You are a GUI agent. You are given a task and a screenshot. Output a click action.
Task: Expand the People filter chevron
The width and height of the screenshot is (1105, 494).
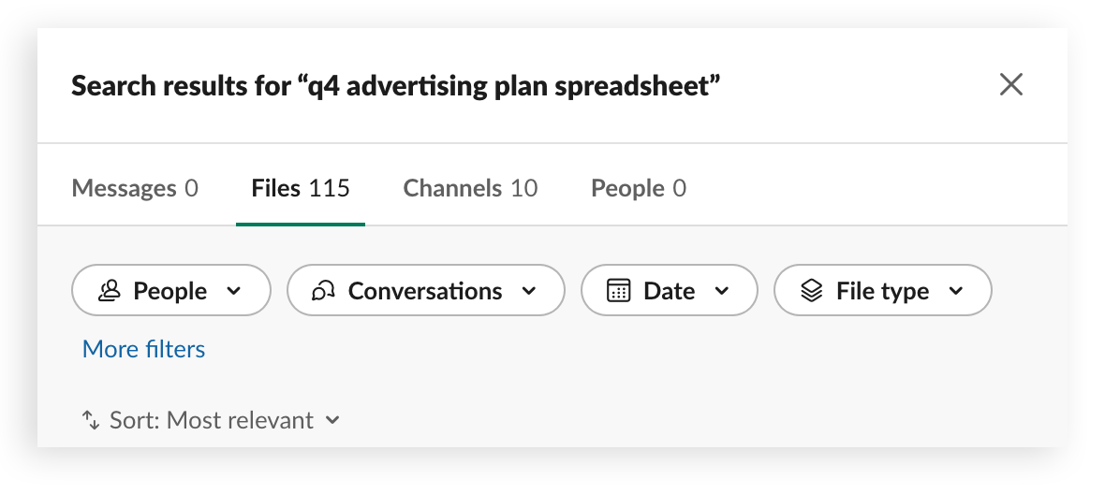click(235, 291)
